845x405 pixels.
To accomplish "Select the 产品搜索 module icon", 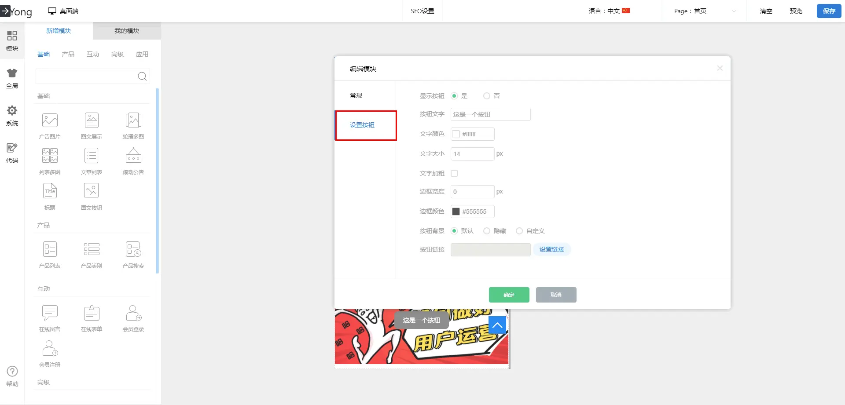I will tap(133, 250).
